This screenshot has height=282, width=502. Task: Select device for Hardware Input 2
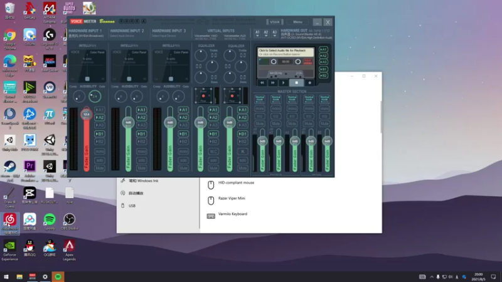[122, 36]
